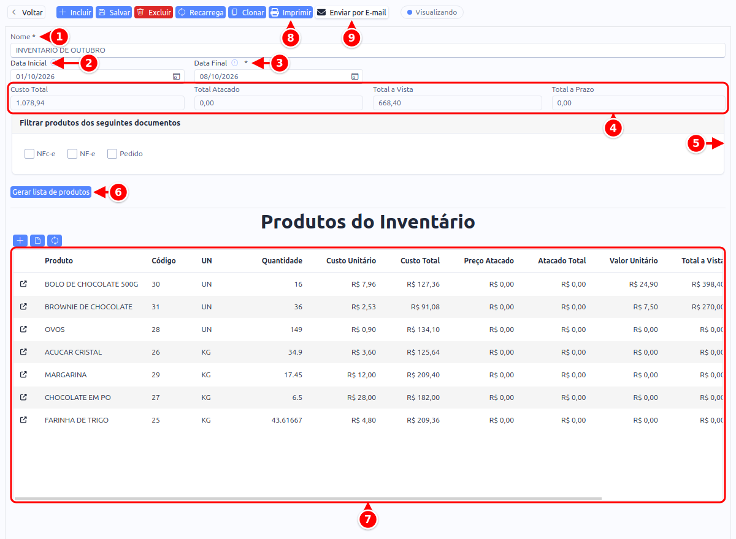Open MARGARINA row external link icon

[x=23, y=375]
